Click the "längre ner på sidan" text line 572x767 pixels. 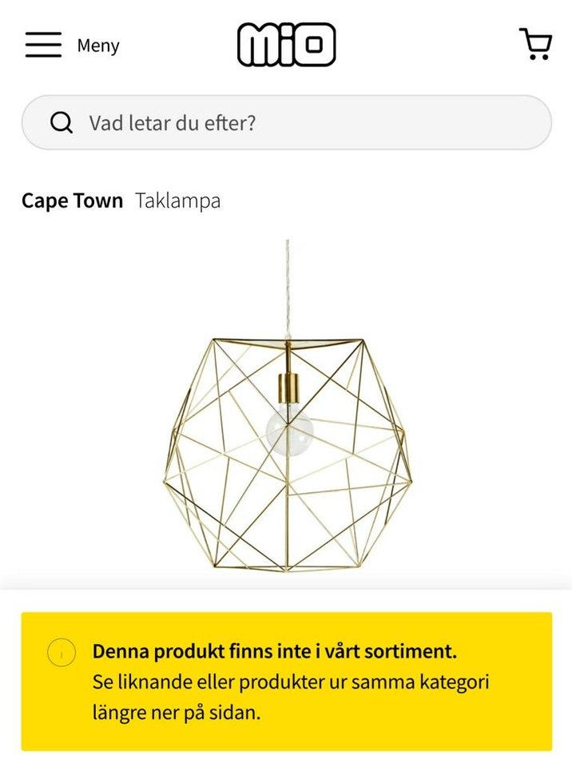177,713
